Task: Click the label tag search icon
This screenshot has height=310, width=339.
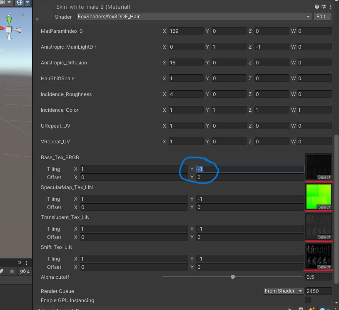Action: click(x=2, y=271)
